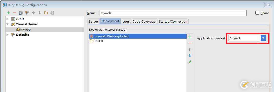274x92 pixels.
Task: Open the Startup/Connection tab
Action: click(173, 22)
